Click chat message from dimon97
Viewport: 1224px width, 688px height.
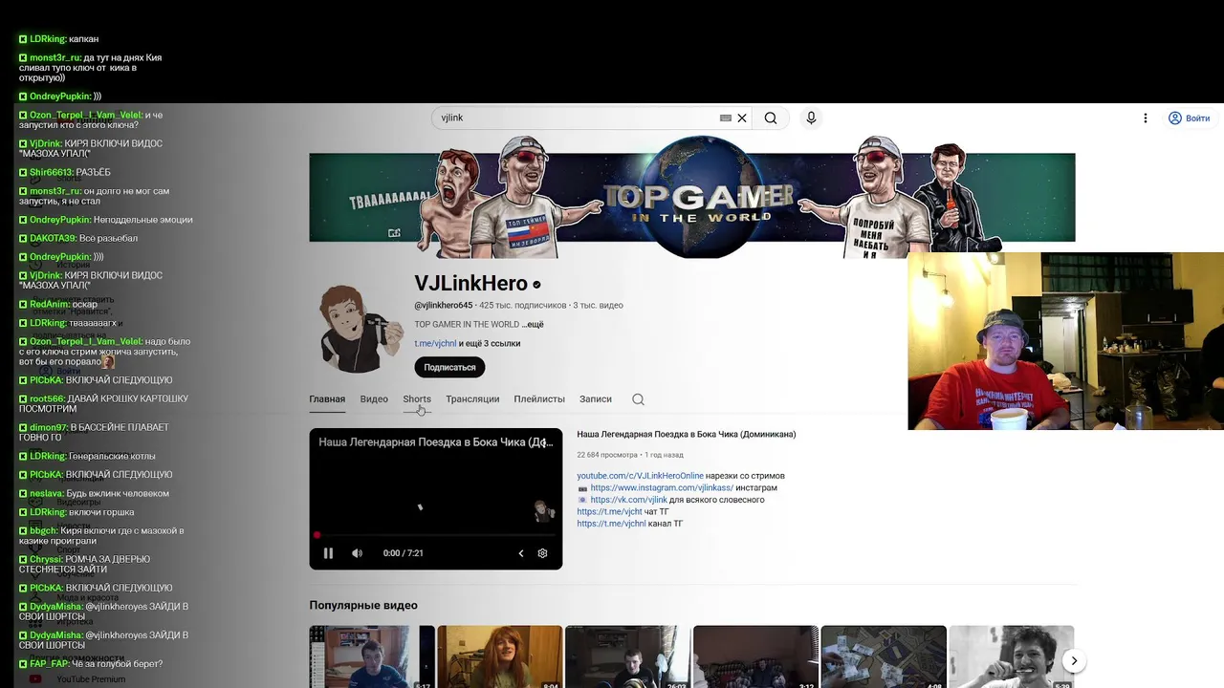click(x=94, y=432)
